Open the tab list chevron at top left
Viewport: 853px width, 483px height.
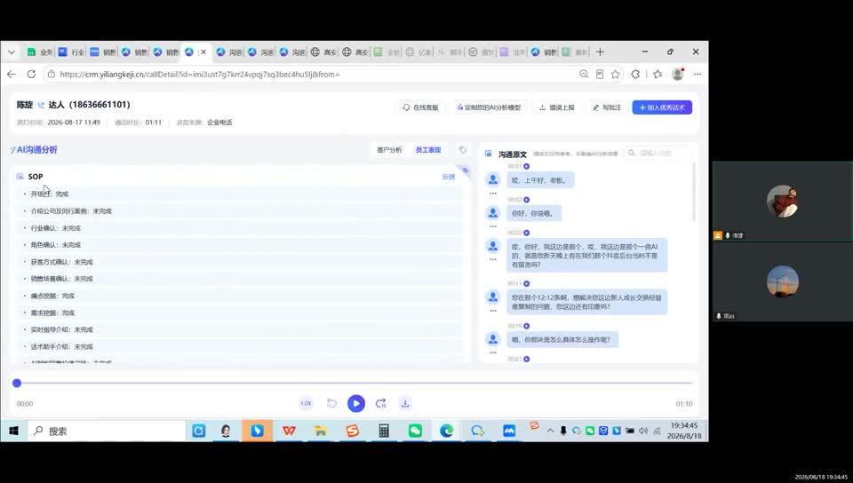(12, 52)
